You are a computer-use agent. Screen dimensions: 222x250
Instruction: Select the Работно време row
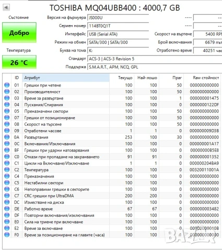click(x=112, y=209)
